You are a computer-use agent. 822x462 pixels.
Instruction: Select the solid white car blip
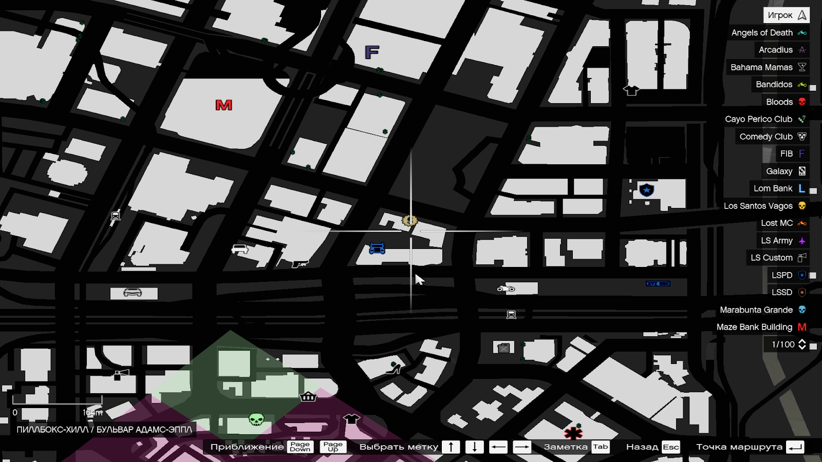[240, 249]
